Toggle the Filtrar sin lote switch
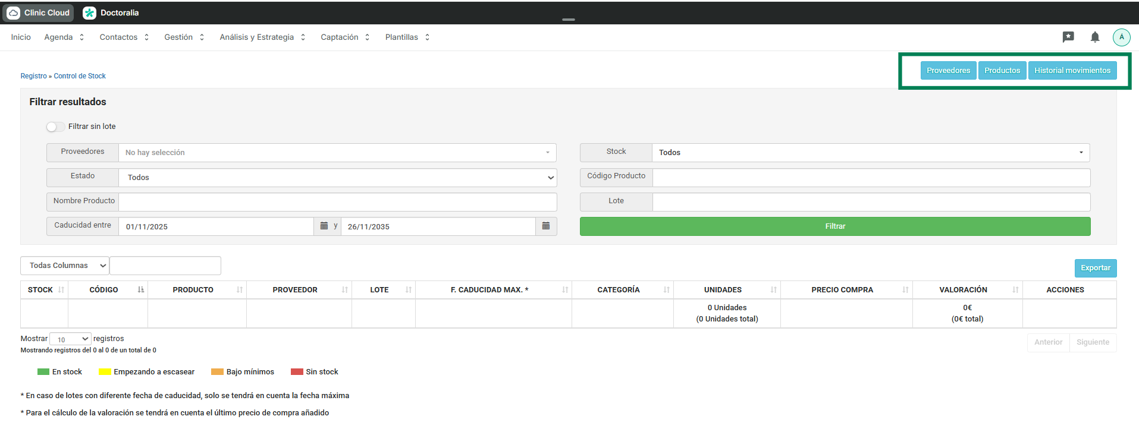1139x432 pixels. (55, 127)
